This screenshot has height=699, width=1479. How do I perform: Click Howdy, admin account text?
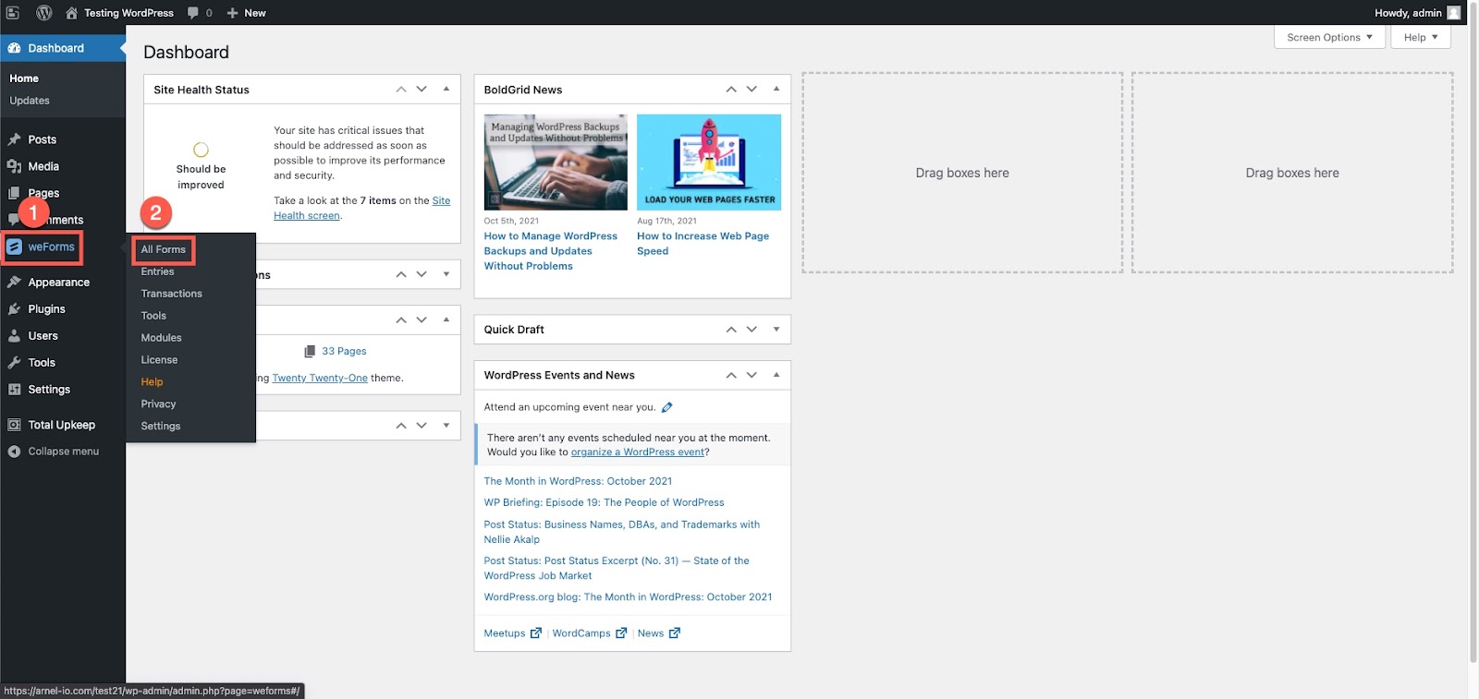1408,13
